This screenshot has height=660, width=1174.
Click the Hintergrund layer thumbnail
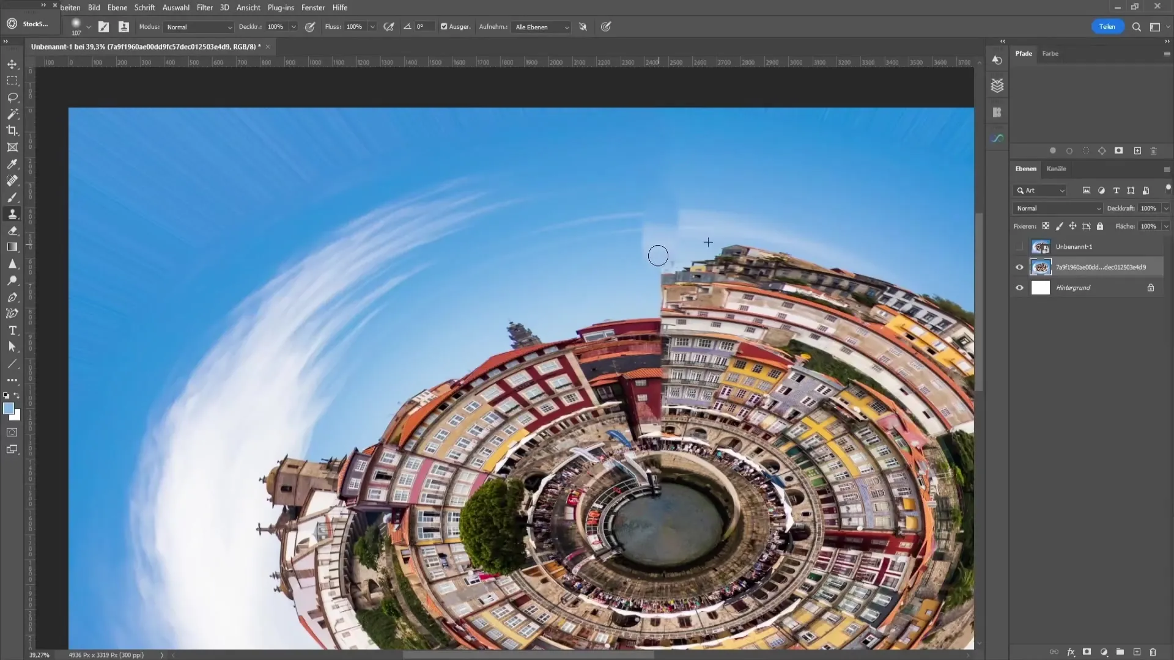pyautogui.click(x=1041, y=287)
